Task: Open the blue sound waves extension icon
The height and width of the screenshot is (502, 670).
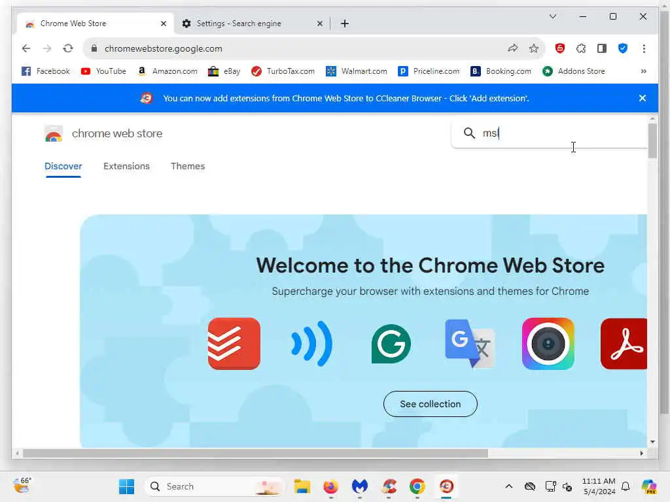Action: [x=312, y=344]
